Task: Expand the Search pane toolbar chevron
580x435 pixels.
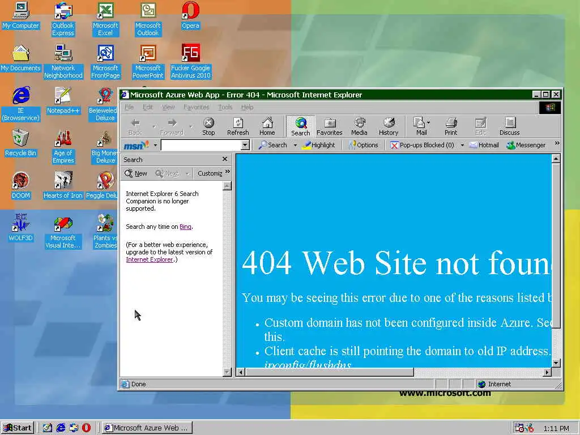Action: [228, 172]
